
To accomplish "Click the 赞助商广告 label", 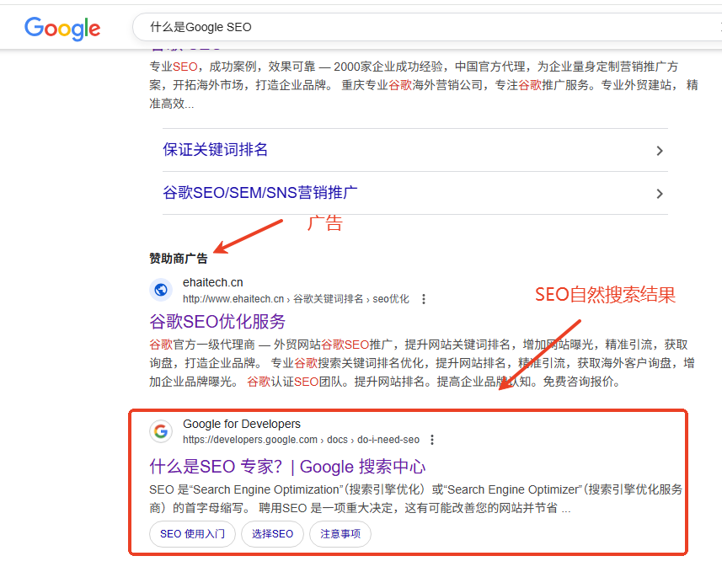I will pyautogui.click(x=179, y=259).
